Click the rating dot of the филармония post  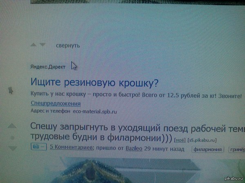point(12,137)
